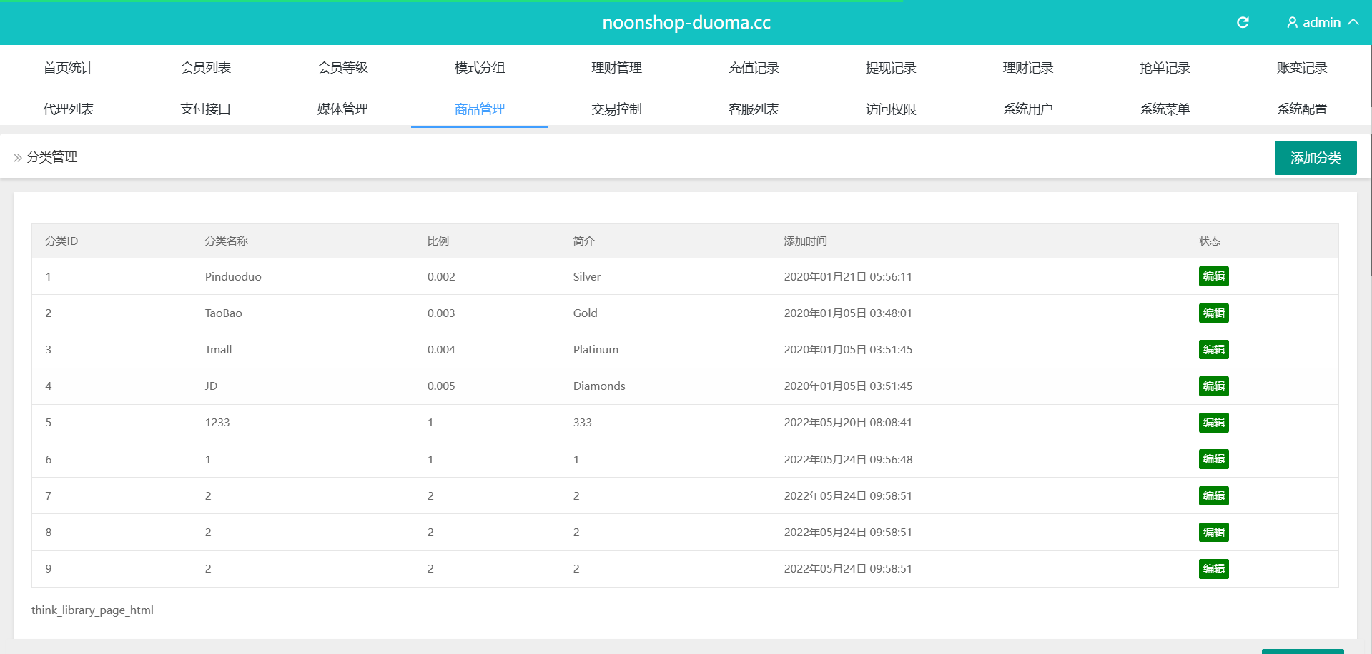1372x654 pixels.
Task: Select the 提现记录 tab
Action: pos(891,68)
